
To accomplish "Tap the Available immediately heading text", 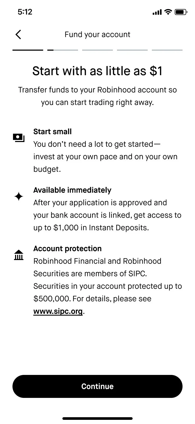I will (x=72, y=190).
